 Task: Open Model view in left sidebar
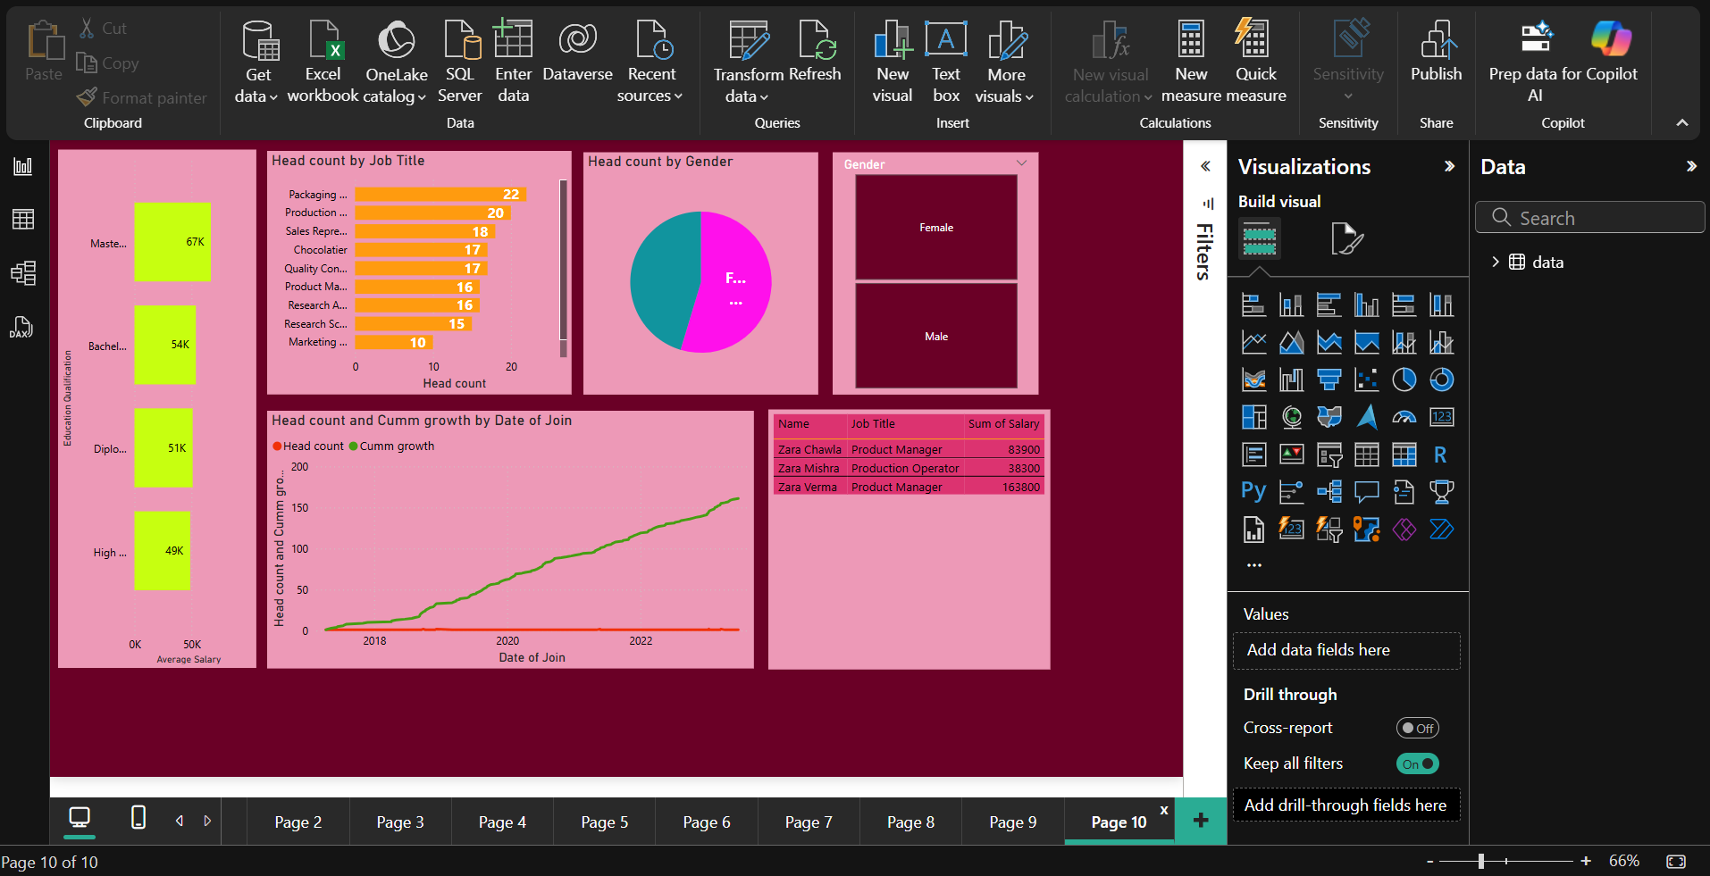pos(23,273)
